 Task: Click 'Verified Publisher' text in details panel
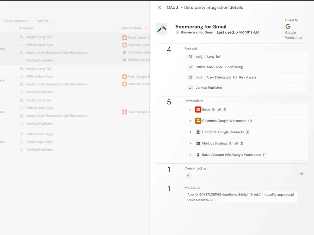[209, 88]
